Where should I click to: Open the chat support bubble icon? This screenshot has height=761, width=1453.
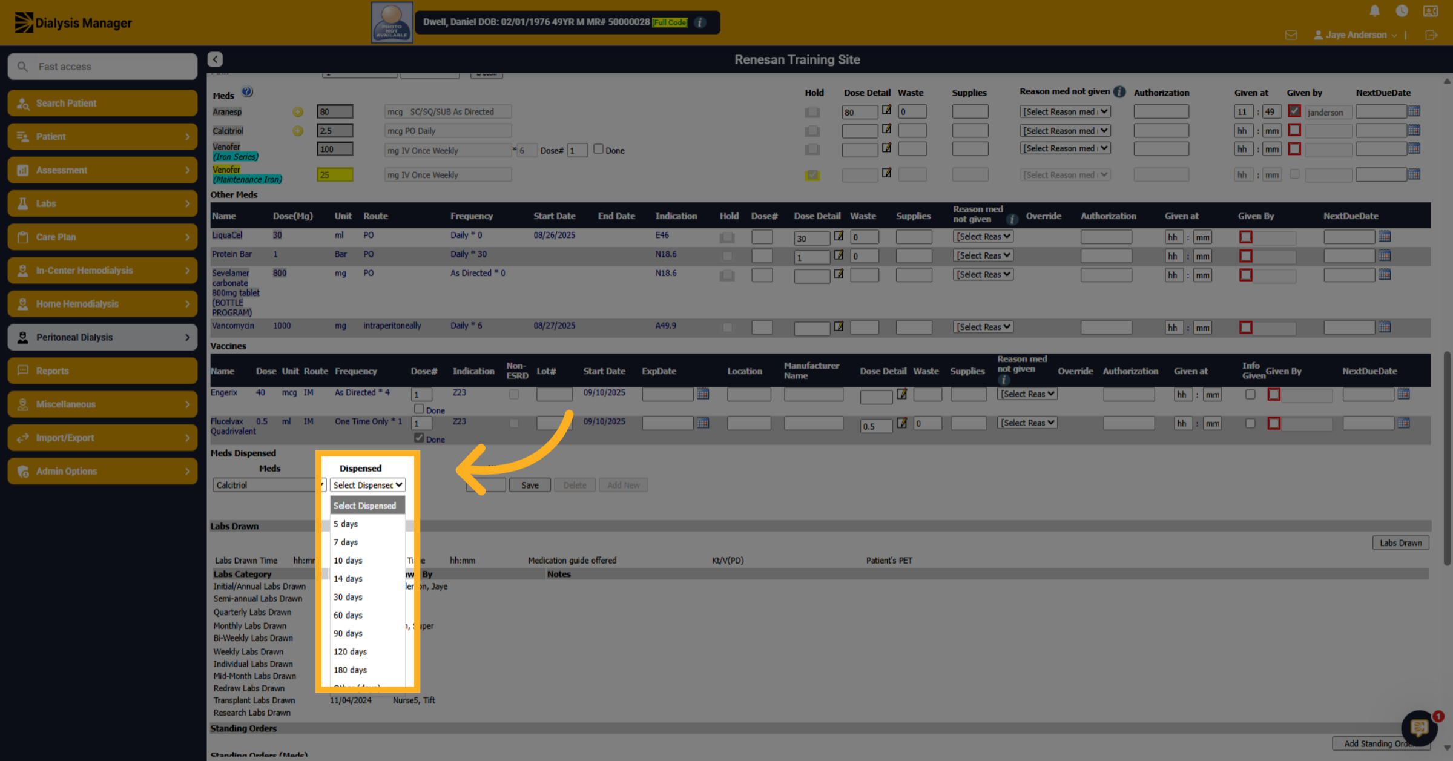1419,728
